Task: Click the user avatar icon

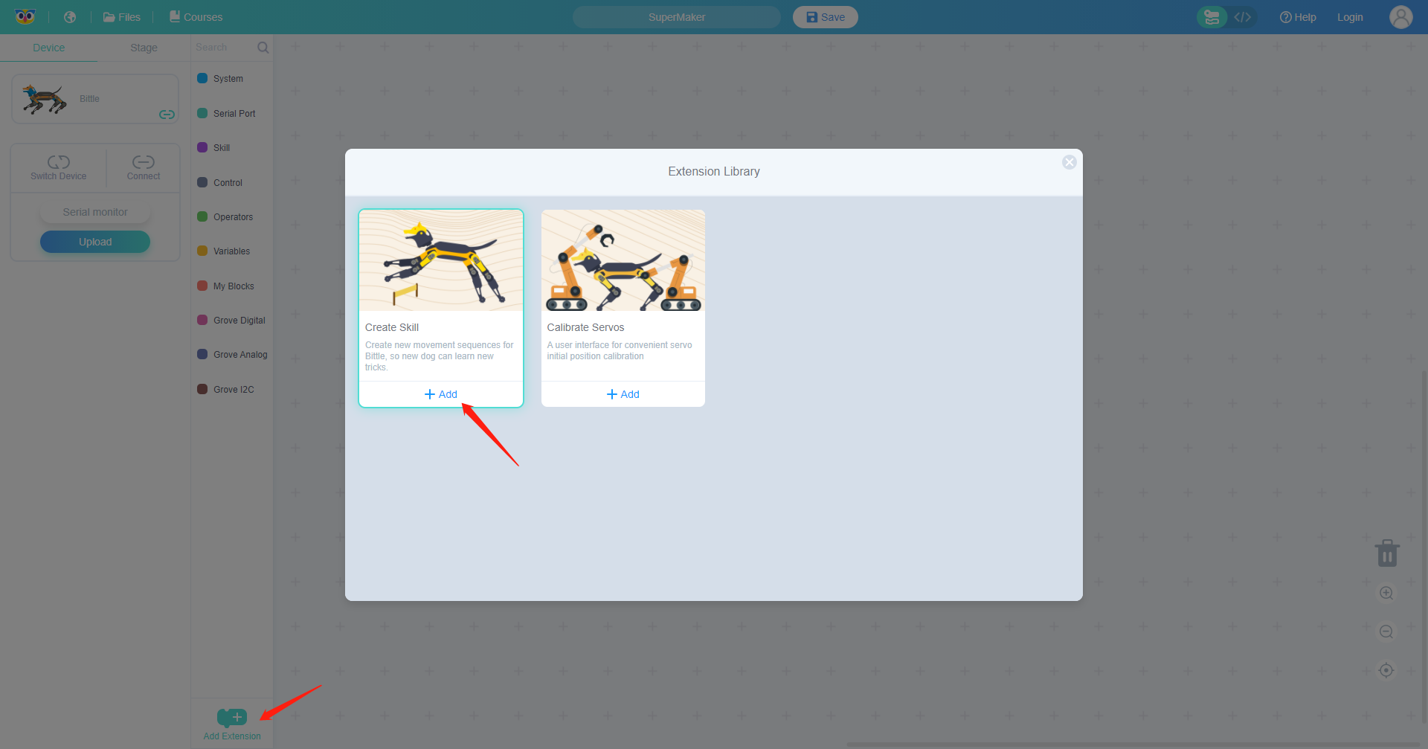Action: [x=1401, y=17]
